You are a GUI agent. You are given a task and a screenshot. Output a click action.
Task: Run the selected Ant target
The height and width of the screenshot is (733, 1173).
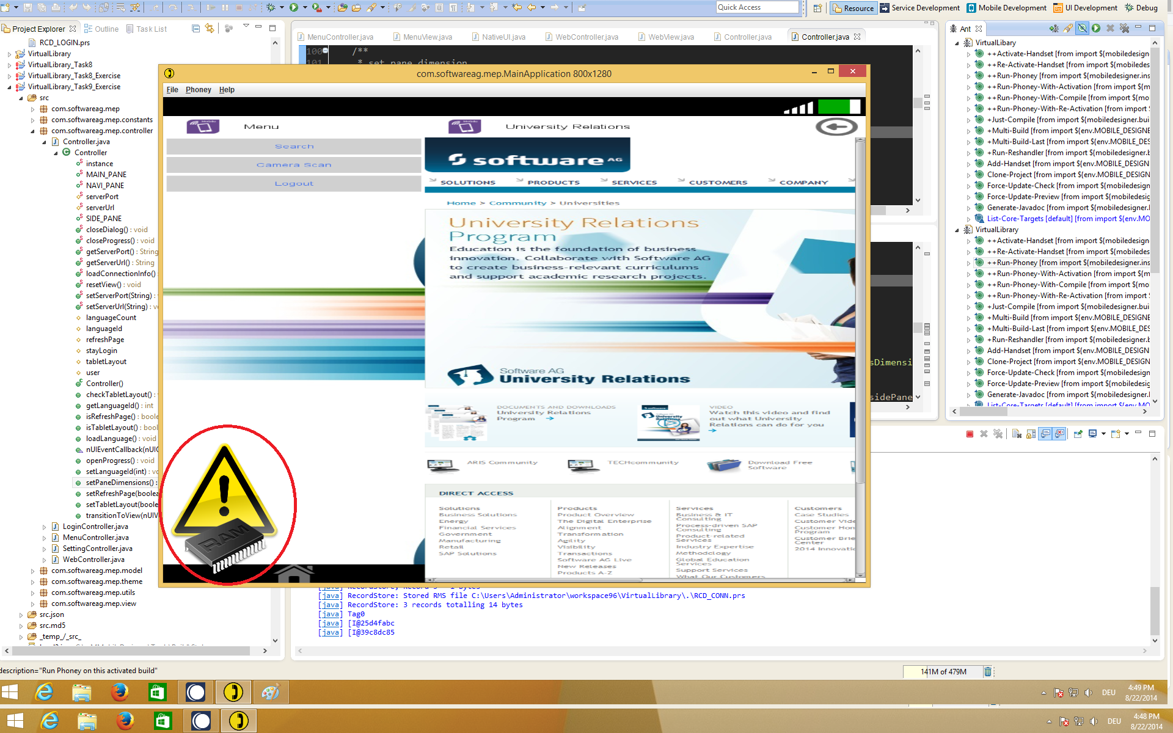coord(1096,28)
